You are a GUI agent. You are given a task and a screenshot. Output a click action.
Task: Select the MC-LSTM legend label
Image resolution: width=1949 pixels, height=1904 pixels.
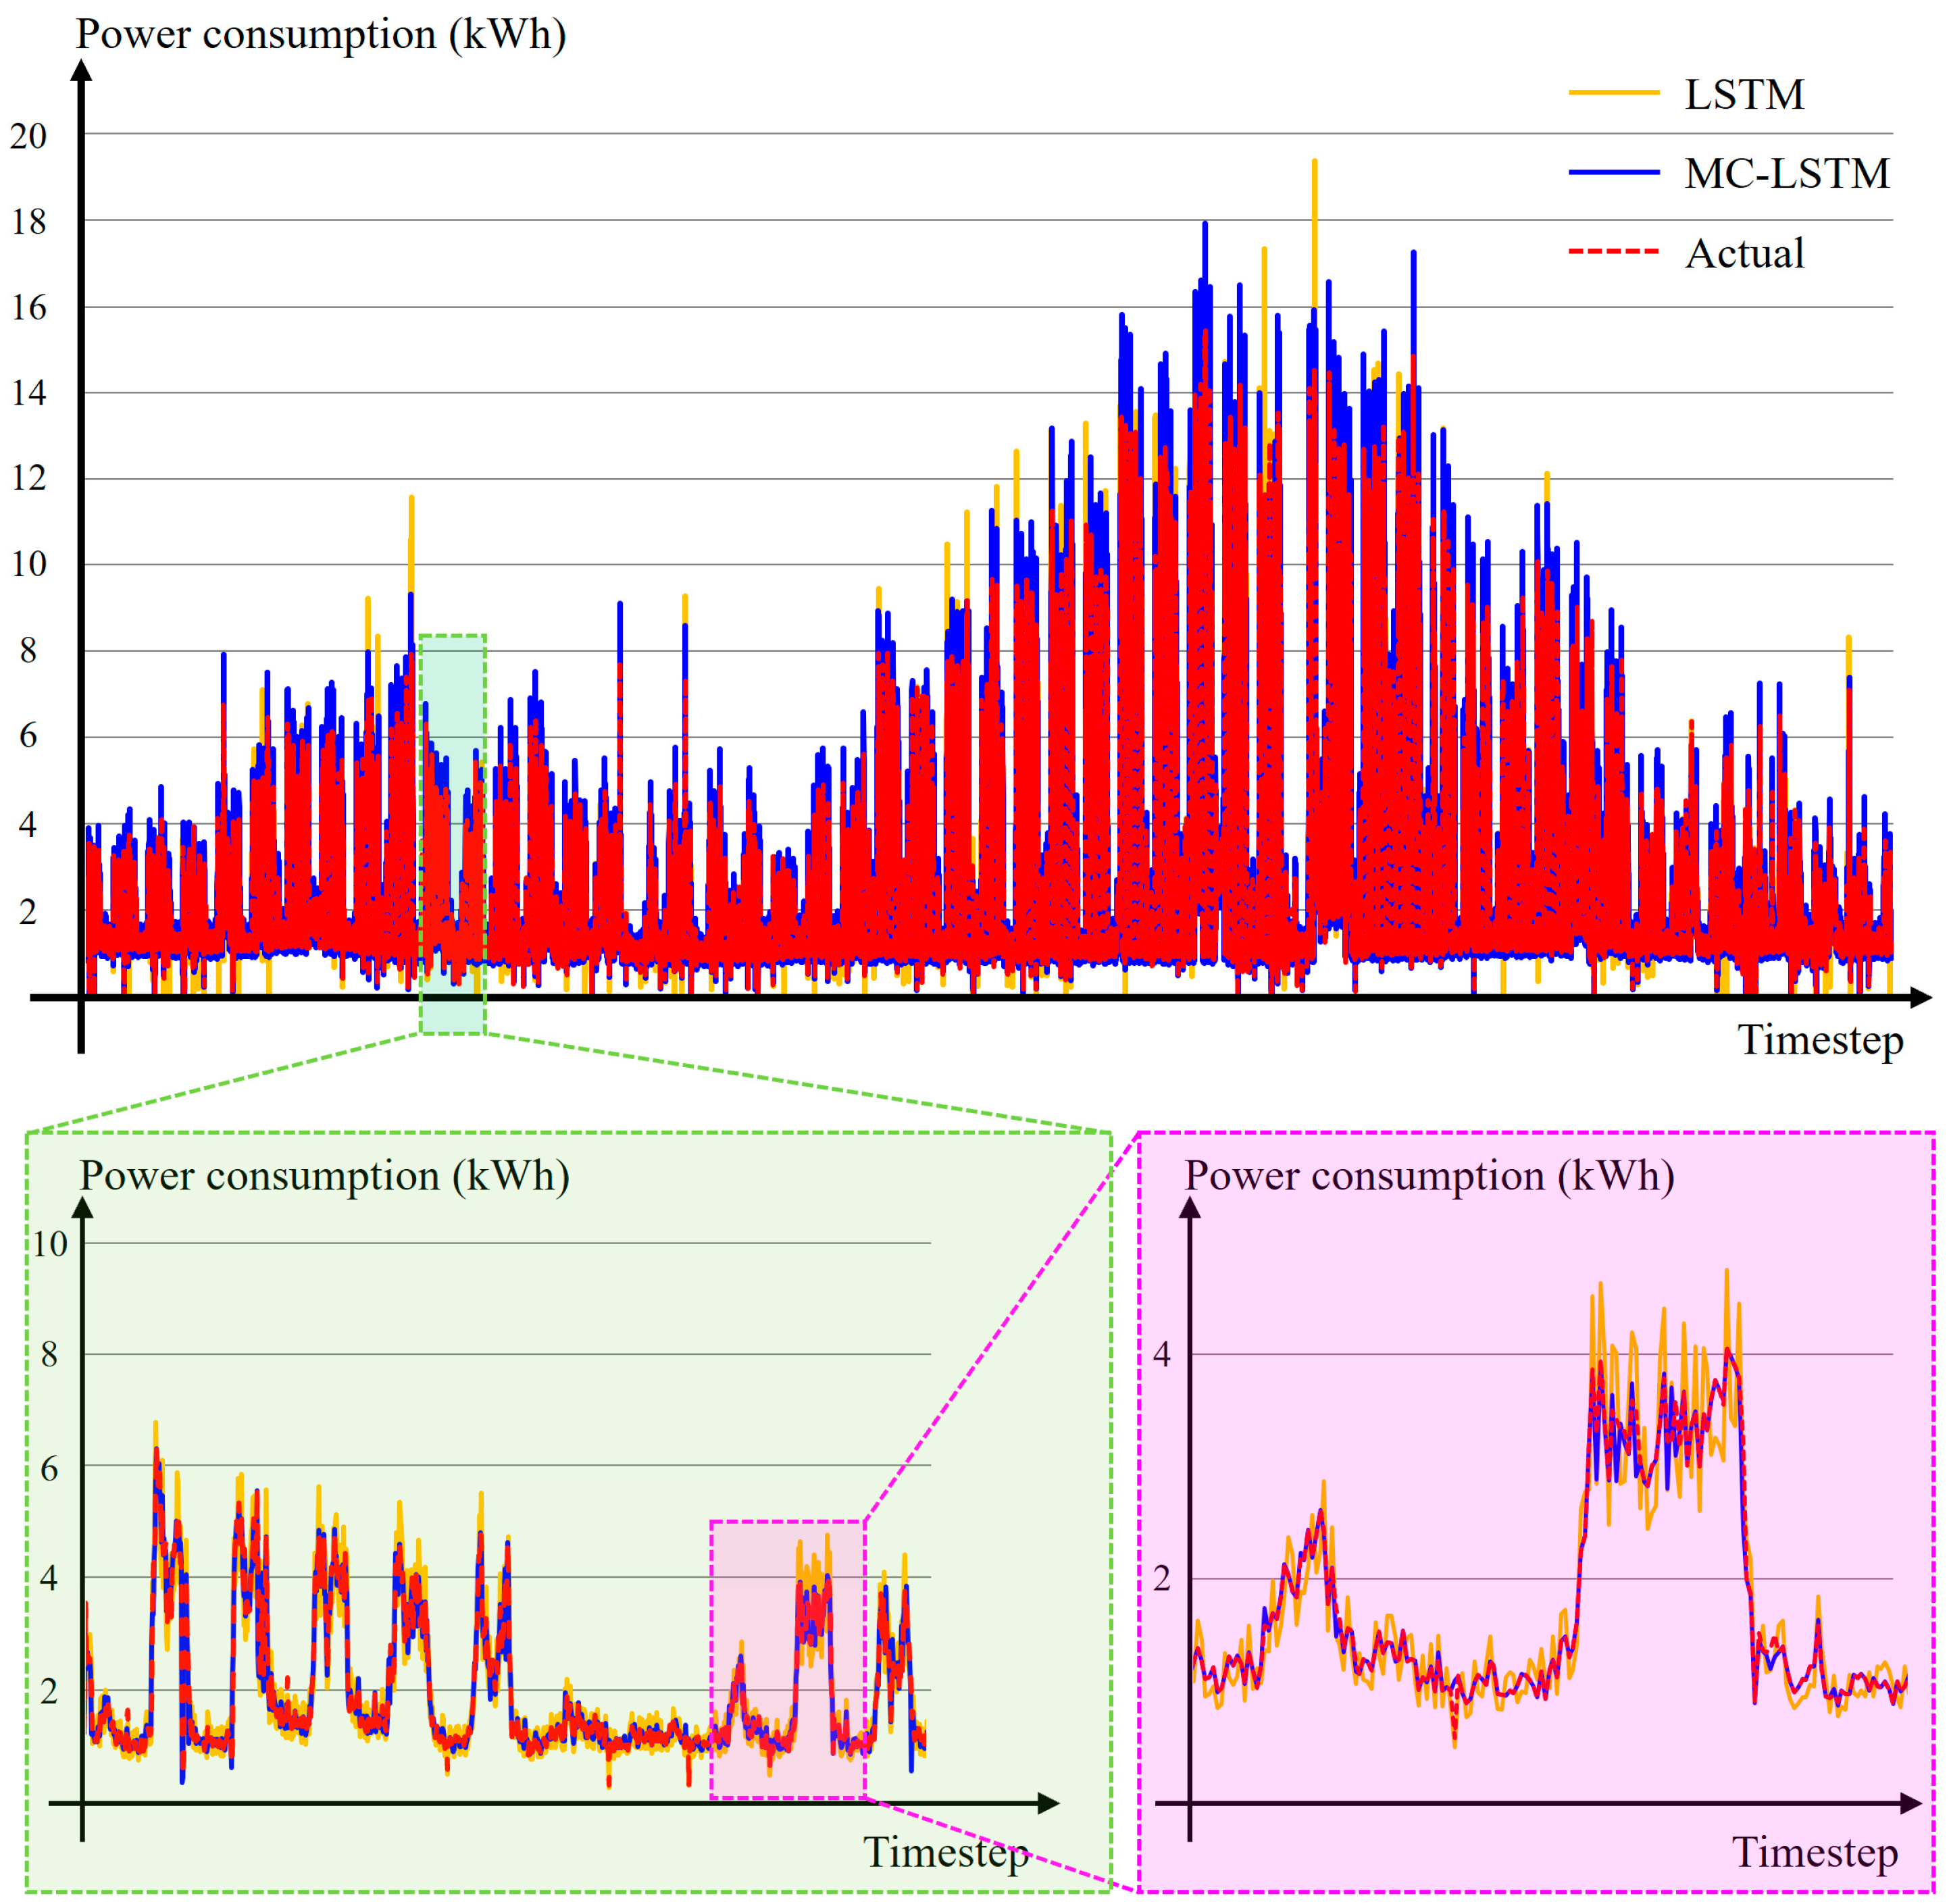click(1787, 174)
